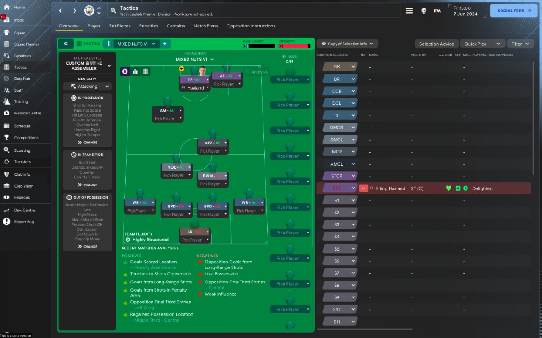Expand the Attacking mentality dropdown
The width and height of the screenshot is (542, 338).
coord(87,87)
